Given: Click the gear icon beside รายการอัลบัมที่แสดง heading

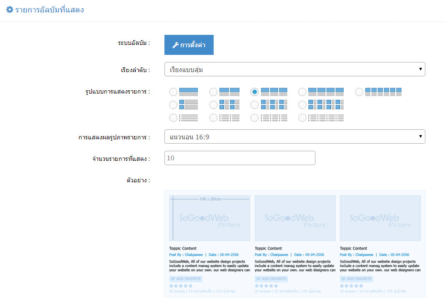Looking at the screenshot, I should 10,10.
